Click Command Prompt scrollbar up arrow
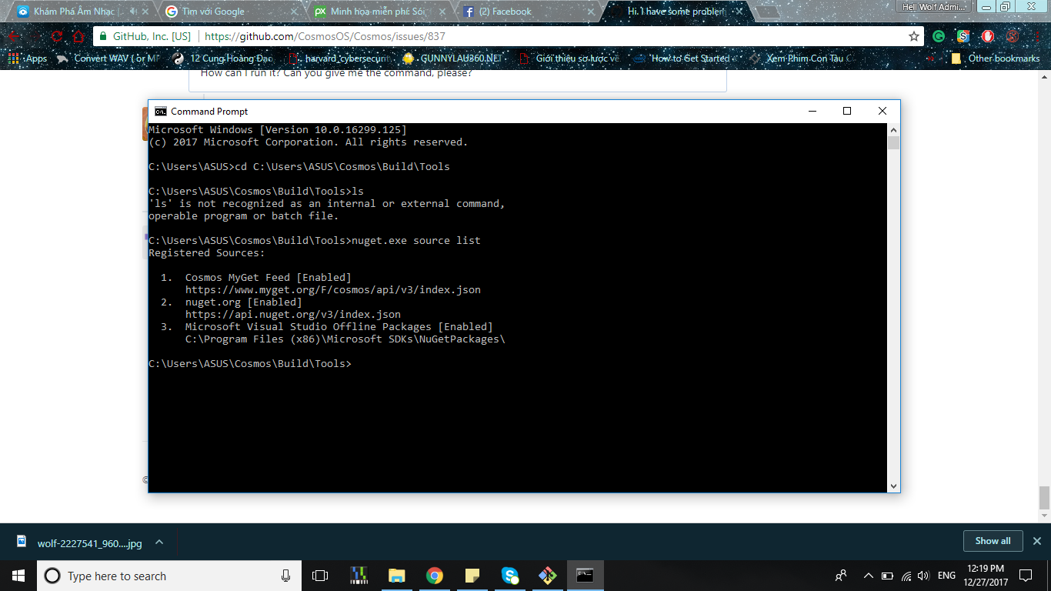1051x591 pixels. click(893, 129)
